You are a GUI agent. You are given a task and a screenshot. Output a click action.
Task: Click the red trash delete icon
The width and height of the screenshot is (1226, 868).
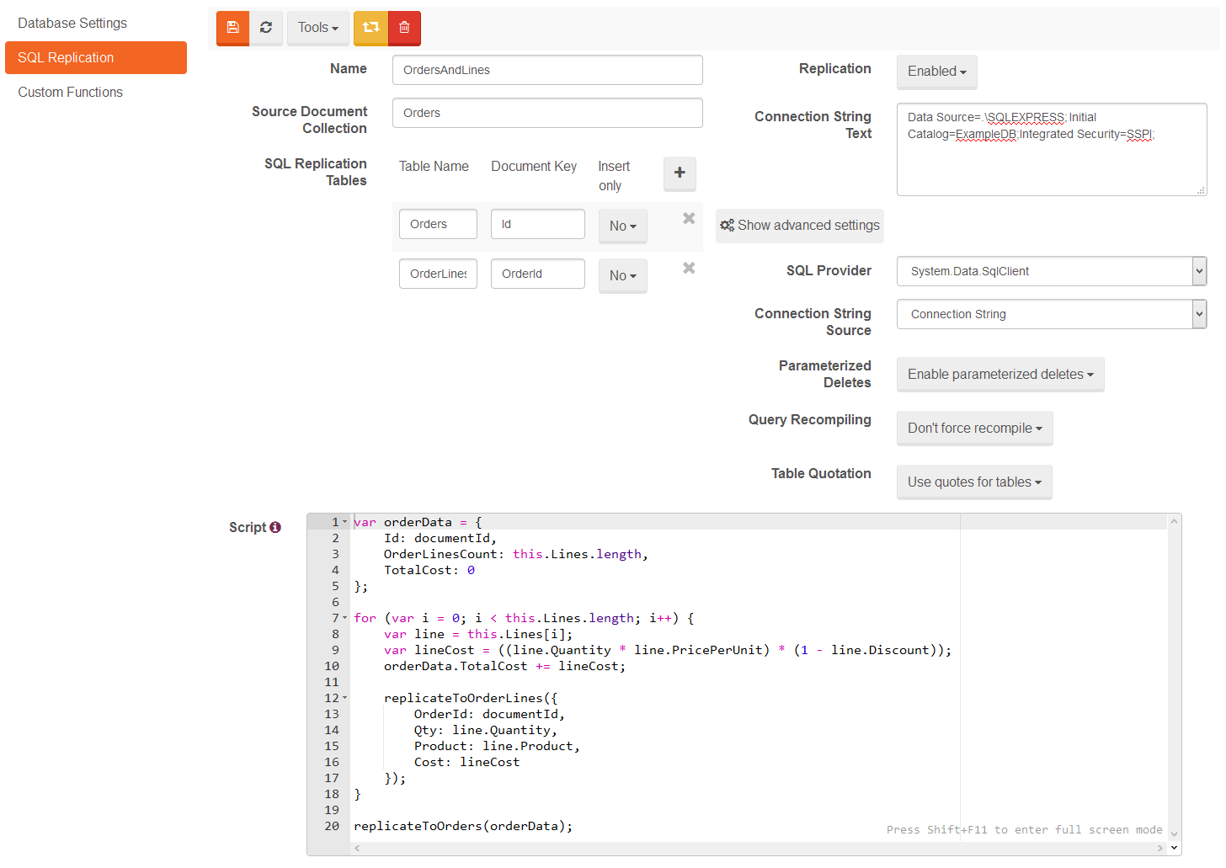tap(404, 28)
